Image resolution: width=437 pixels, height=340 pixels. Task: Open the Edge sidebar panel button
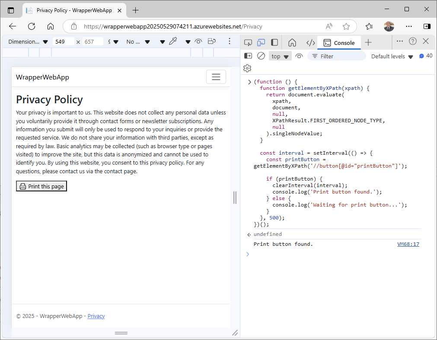[427, 26]
